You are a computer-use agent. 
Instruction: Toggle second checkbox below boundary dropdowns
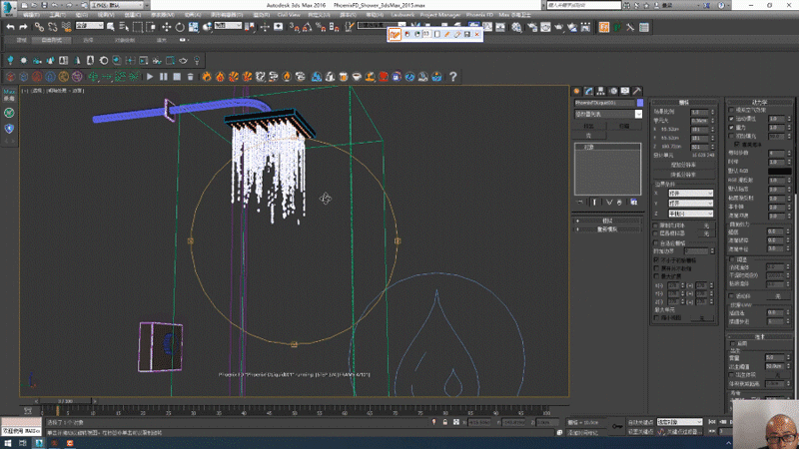(x=656, y=233)
